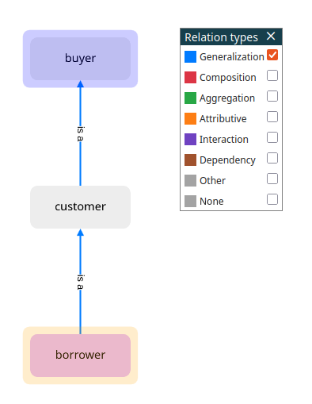Select the borrower node
Image resolution: width=312 pixels, height=404 pixels.
[x=80, y=356]
